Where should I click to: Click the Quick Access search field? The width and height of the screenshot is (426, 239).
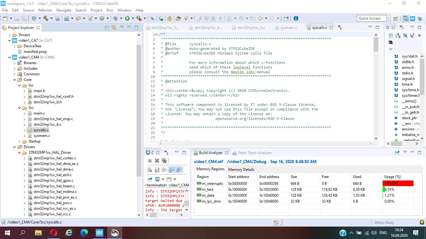(x=372, y=18)
